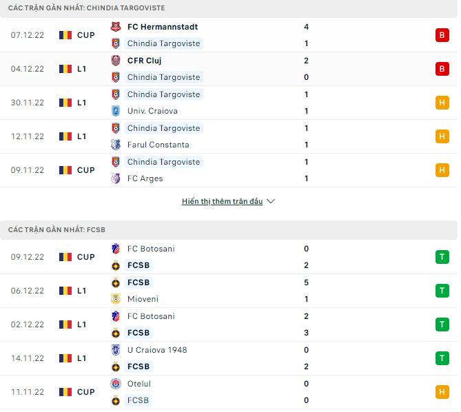461x412 pixels.
Task: Click the chevron arrow beside Hiển thị thêm trận đấu
Action: 271,201
